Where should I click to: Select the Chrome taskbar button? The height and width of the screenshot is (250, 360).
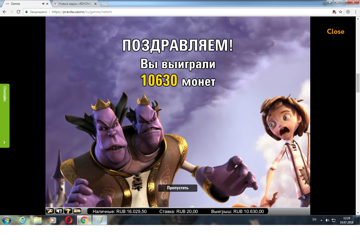(84, 220)
